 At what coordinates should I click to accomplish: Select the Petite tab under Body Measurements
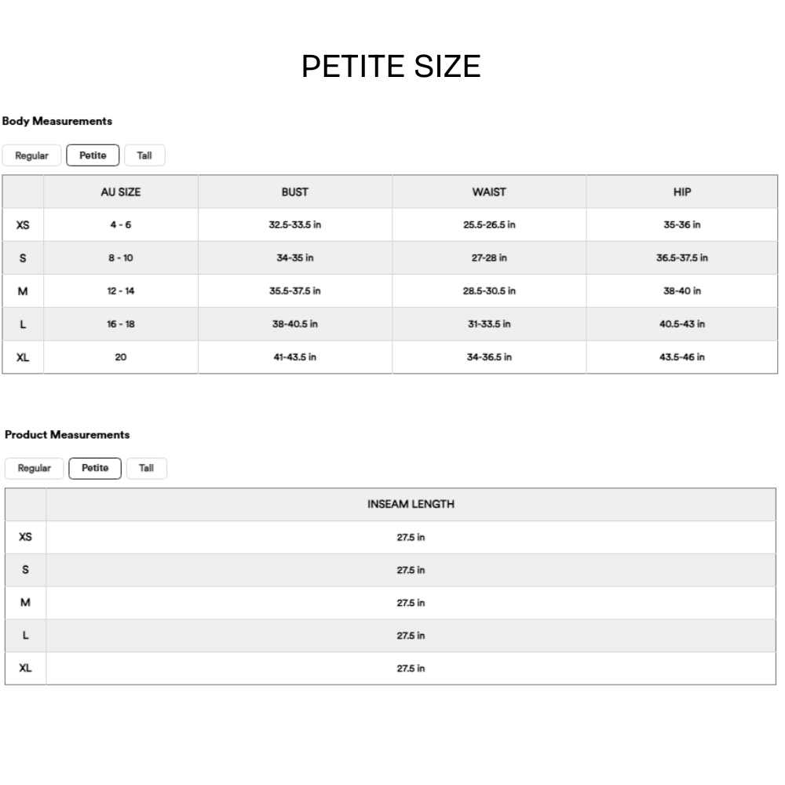(x=93, y=155)
